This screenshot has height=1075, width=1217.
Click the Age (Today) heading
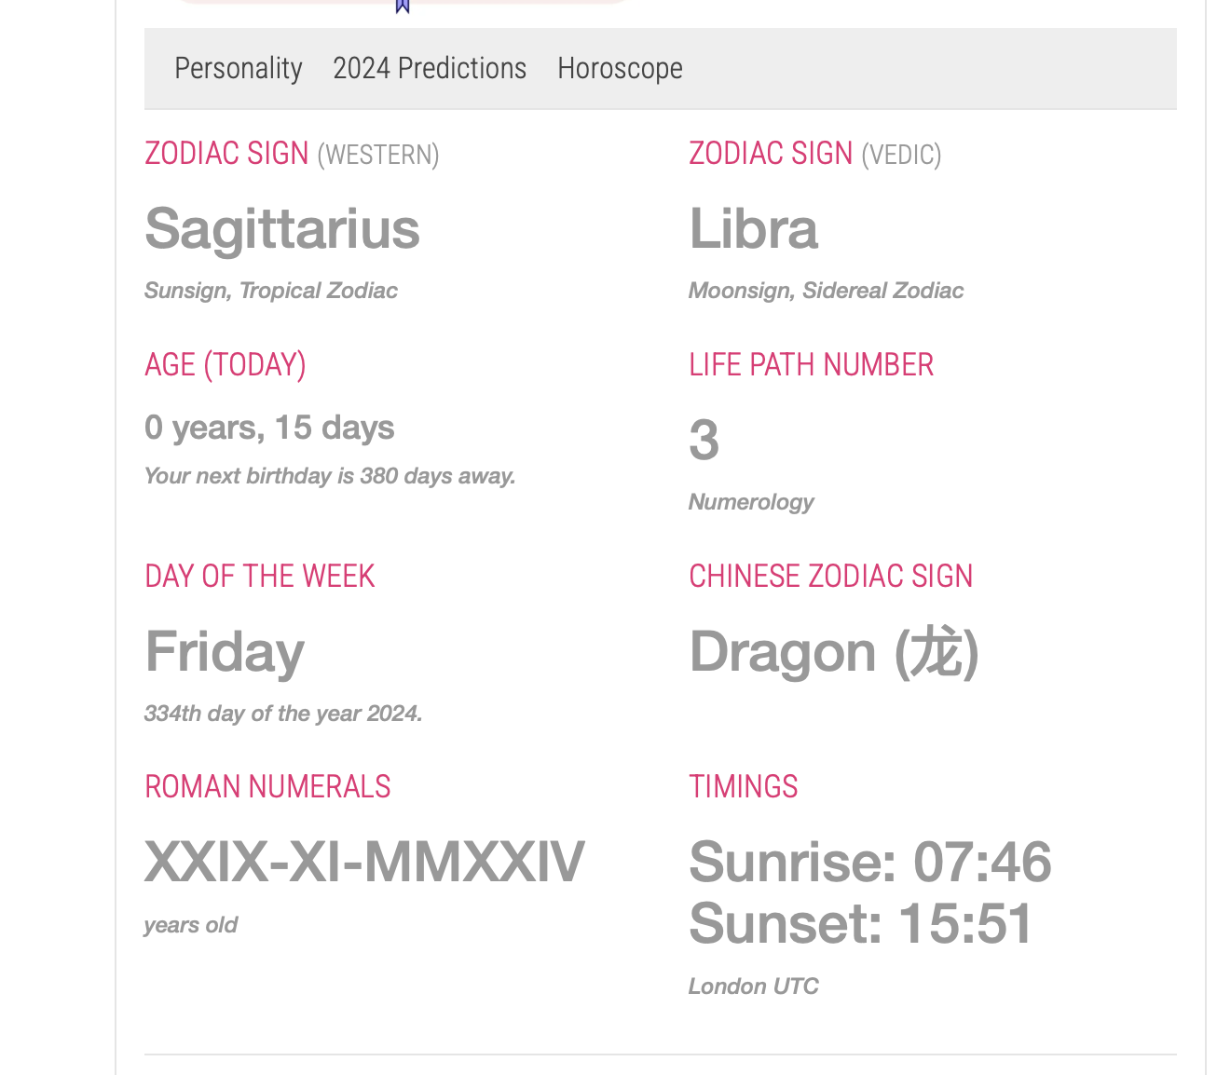(x=226, y=365)
